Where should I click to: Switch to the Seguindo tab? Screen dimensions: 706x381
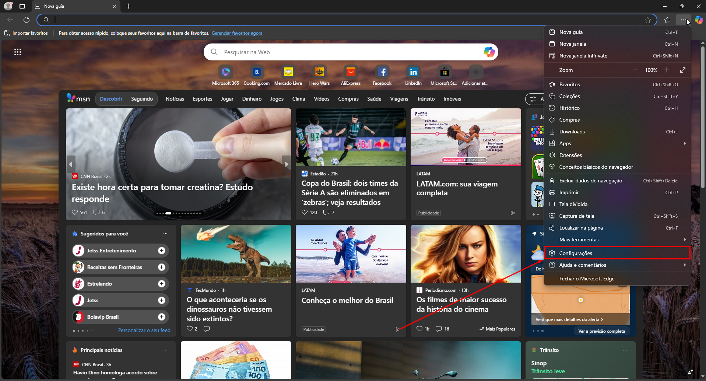(x=142, y=99)
